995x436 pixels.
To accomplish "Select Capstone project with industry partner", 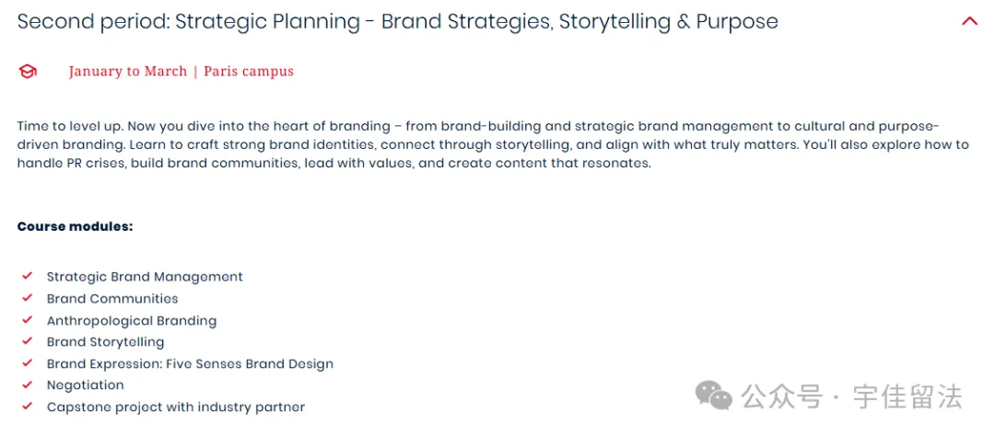I will click(176, 407).
